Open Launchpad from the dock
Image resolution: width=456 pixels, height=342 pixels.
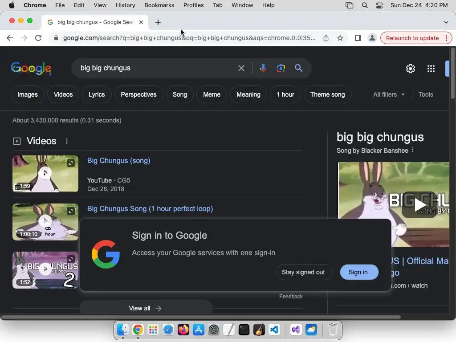pyautogui.click(x=153, y=330)
